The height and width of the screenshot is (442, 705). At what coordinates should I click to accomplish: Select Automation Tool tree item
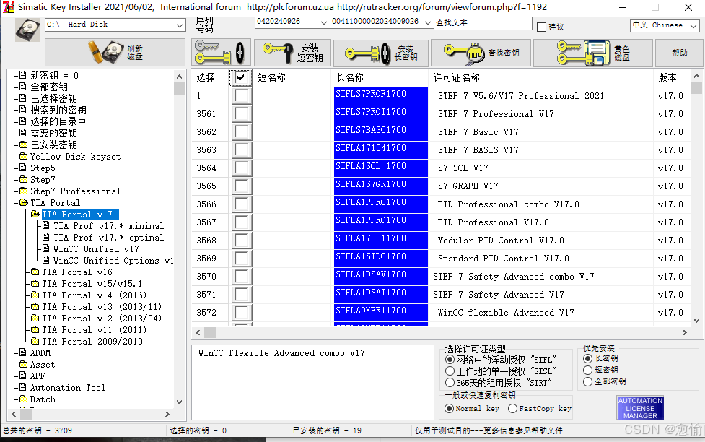coord(67,388)
